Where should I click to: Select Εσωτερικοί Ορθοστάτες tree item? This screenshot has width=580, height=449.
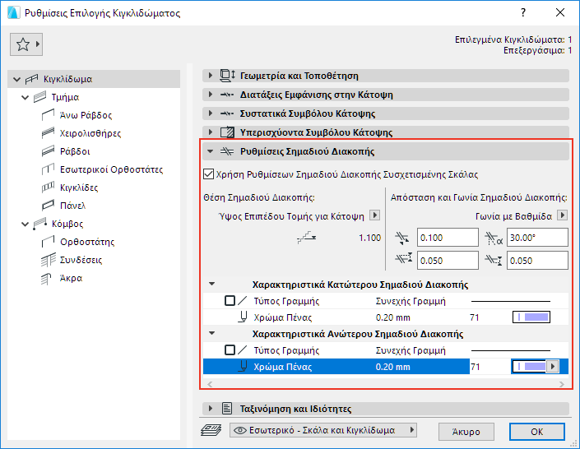tap(111, 169)
